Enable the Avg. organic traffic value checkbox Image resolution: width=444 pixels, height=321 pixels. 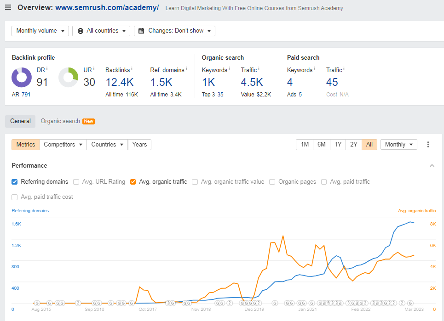[x=195, y=182]
